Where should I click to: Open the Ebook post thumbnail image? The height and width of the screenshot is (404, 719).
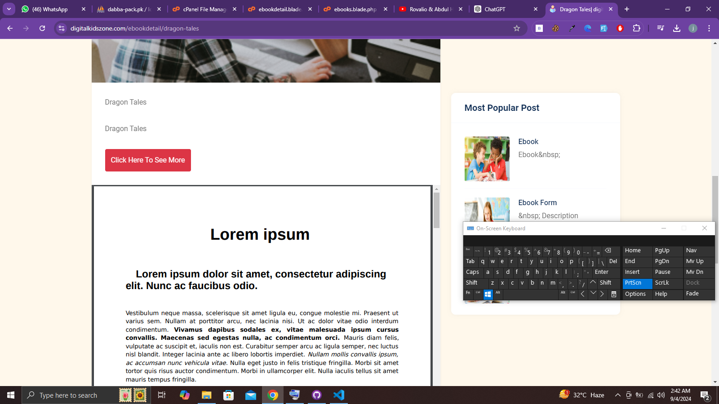(x=487, y=159)
